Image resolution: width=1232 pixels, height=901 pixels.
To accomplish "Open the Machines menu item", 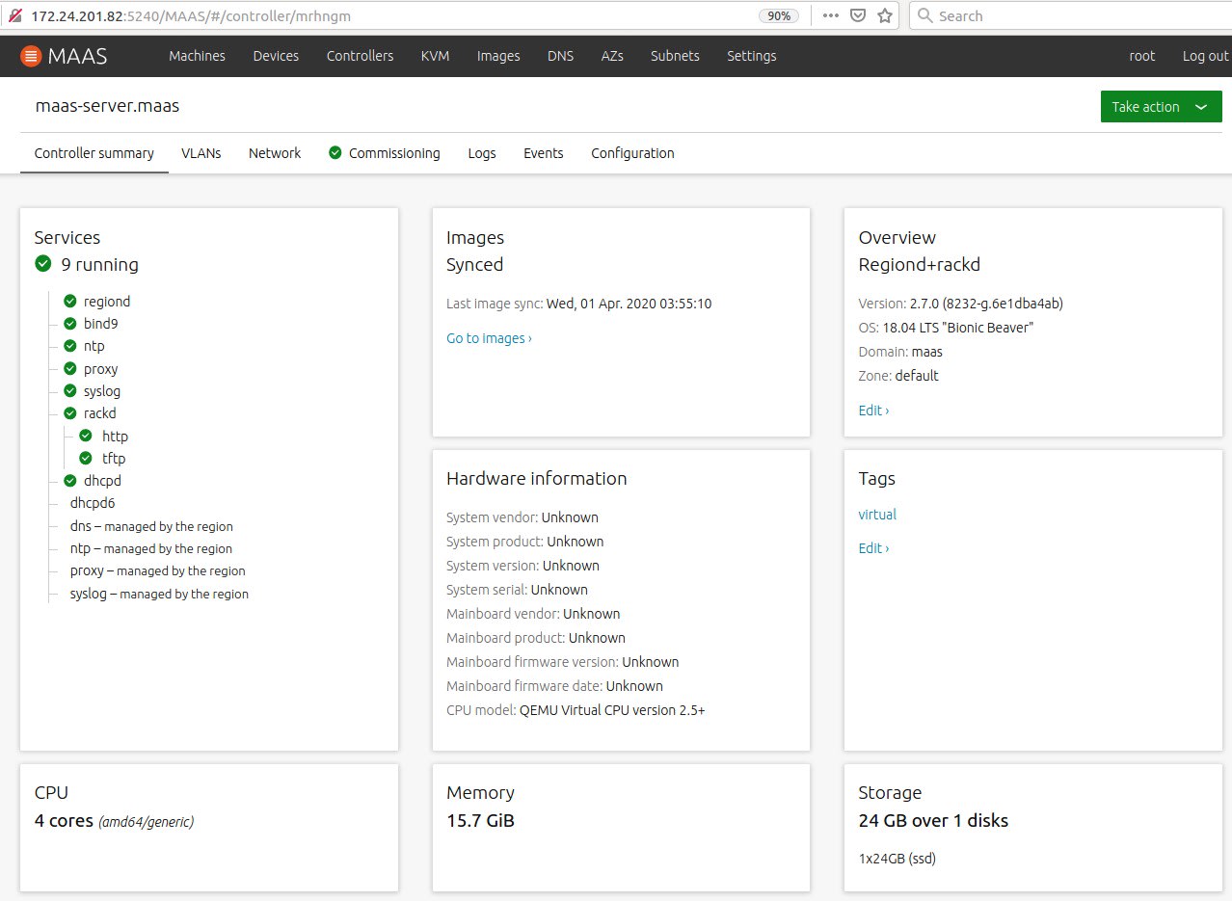I will (197, 56).
